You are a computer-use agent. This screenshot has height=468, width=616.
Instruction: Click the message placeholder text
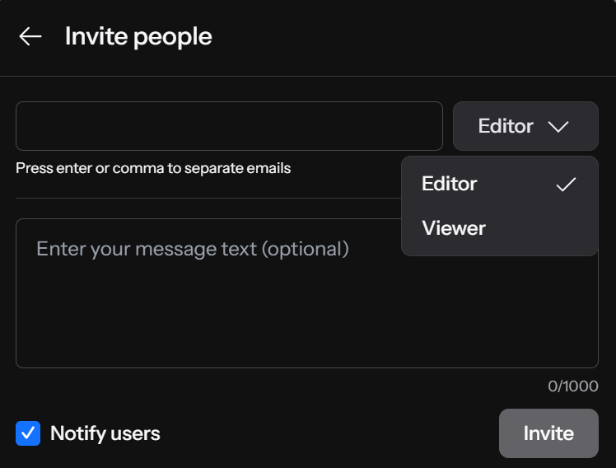pyautogui.click(x=193, y=249)
